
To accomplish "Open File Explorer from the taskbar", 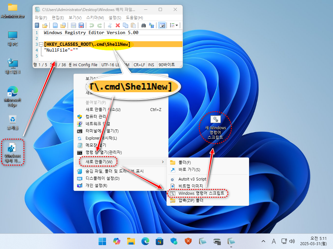I will (x=131, y=241).
